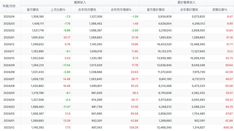Click the 當月營收 column header

tap(33, 10)
